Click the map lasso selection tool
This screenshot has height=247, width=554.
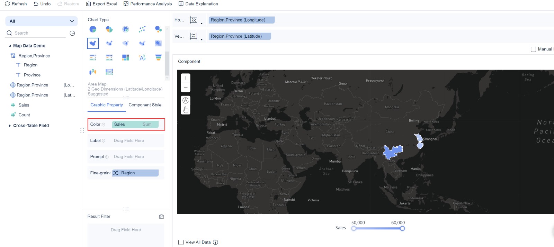[x=186, y=100]
